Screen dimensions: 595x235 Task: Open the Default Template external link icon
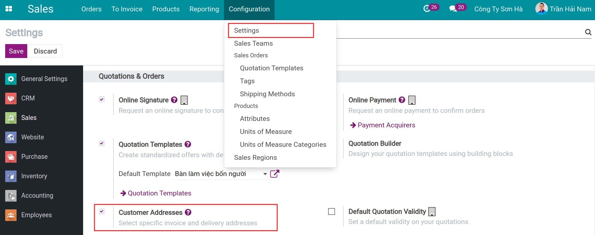(275, 174)
